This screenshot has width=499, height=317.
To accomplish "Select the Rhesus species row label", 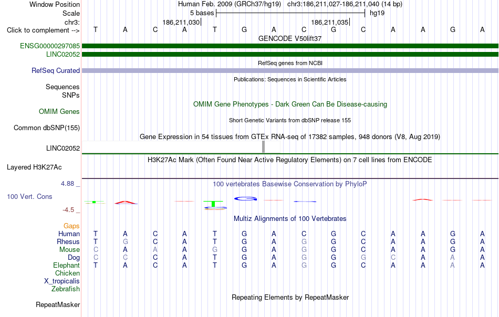I will (x=68, y=242).
